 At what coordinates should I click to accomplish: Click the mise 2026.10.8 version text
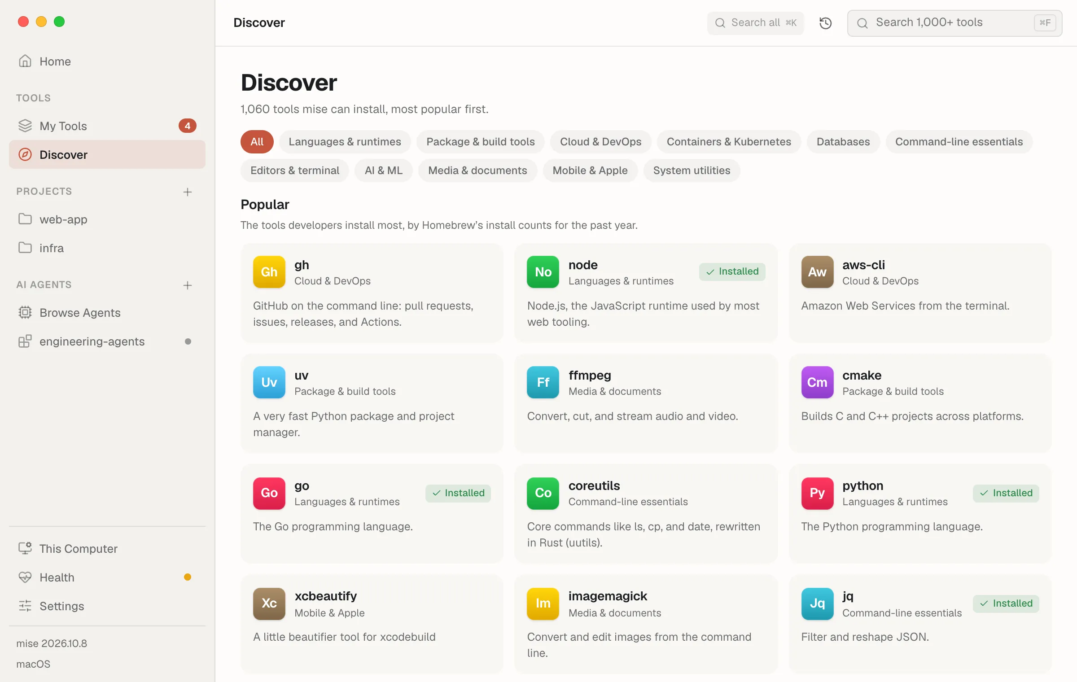click(x=52, y=643)
